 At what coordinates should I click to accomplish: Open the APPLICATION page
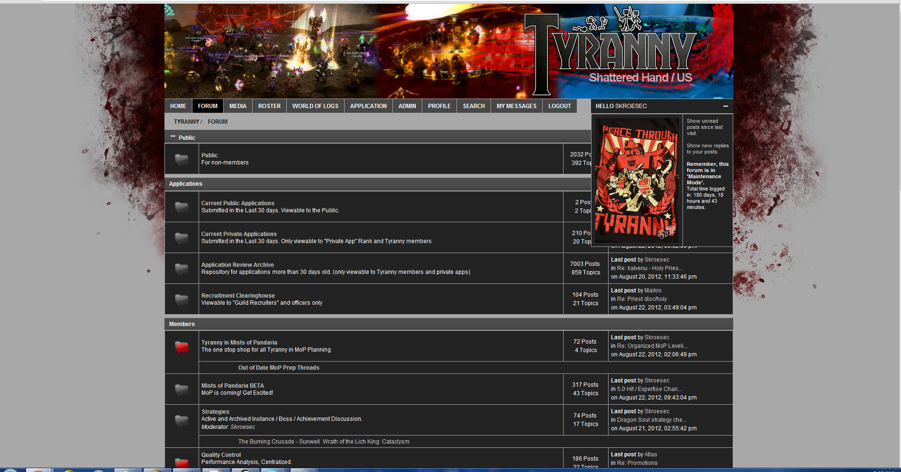(368, 106)
